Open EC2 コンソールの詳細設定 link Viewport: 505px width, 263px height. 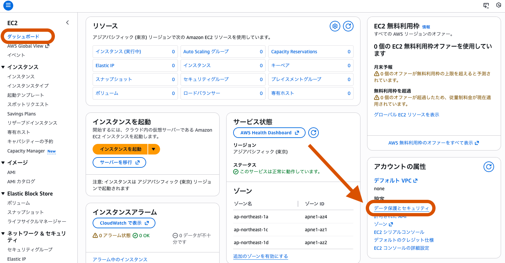pyautogui.click(x=401, y=248)
